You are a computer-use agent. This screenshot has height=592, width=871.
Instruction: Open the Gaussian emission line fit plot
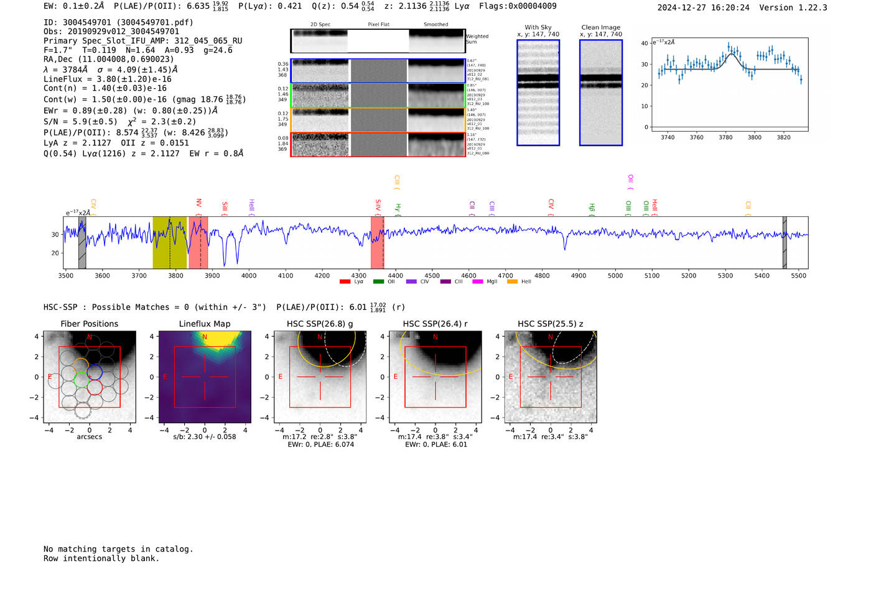(729, 84)
